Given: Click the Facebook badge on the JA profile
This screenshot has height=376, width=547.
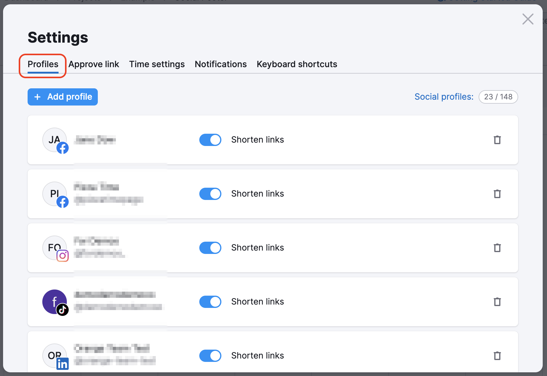Looking at the screenshot, I should (63, 148).
